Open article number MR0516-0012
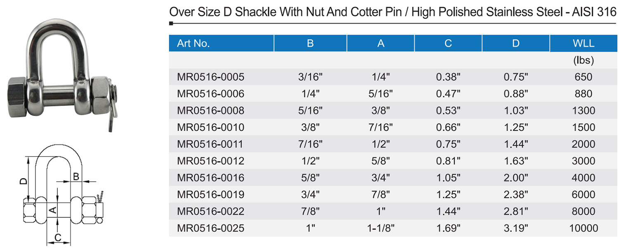619x252 pixels. (x=210, y=161)
